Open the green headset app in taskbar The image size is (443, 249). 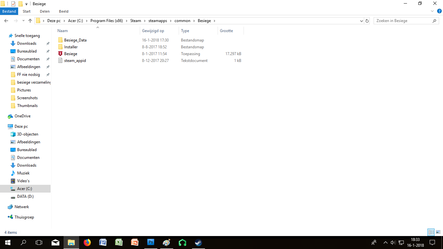[183, 243]
